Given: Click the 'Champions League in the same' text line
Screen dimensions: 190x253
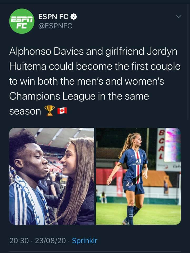Looking at the screenshot, I should [79, 96].
